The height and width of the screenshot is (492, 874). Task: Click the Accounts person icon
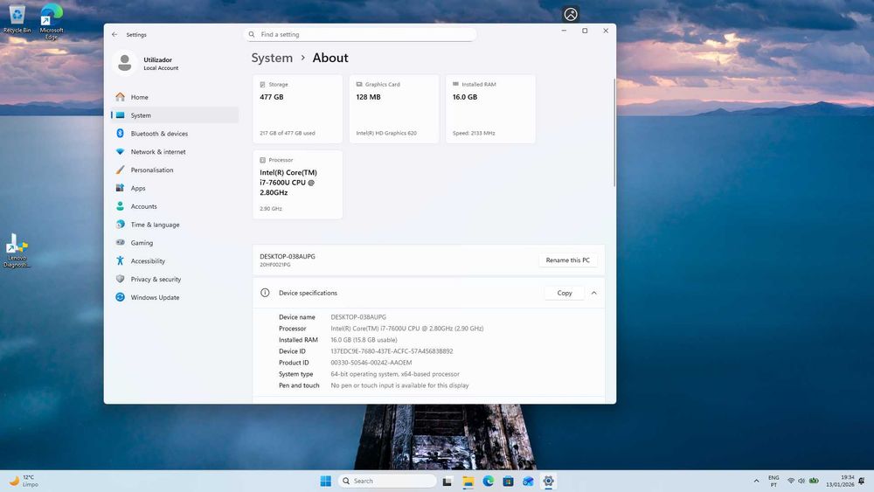(120, 206)
